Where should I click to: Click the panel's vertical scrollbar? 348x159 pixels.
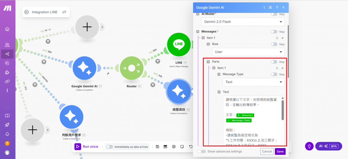tap(288, 51)
